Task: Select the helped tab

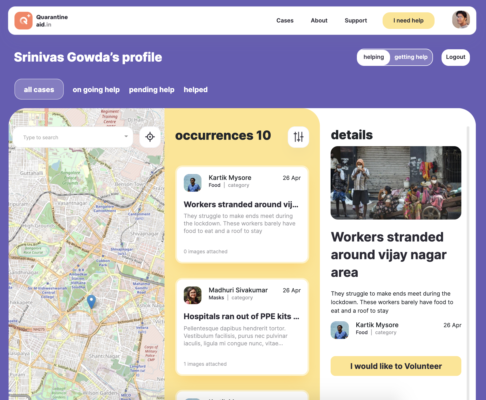Action: pos(196,90)
